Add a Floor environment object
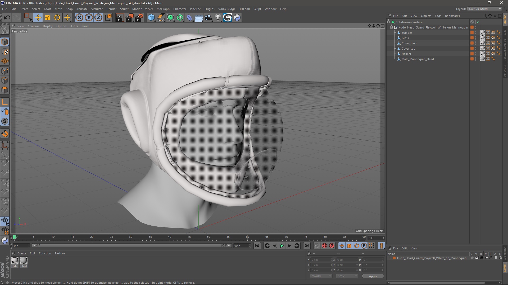Image resolution: width=508 pixels, height=285 pixels. point(199,18)
